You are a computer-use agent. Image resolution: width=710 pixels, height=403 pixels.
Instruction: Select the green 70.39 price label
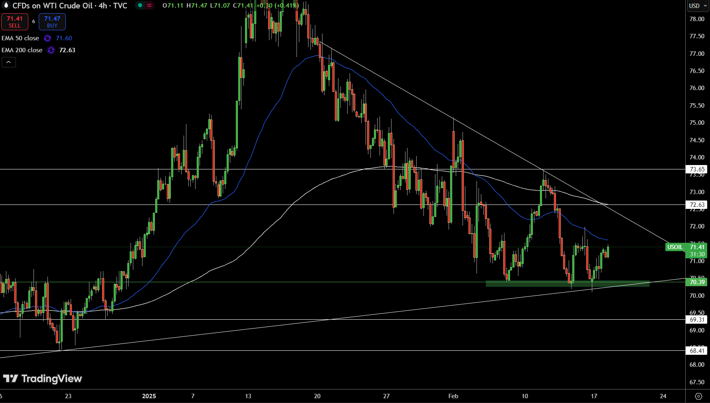pyautogui.click(x=697, y=282)
